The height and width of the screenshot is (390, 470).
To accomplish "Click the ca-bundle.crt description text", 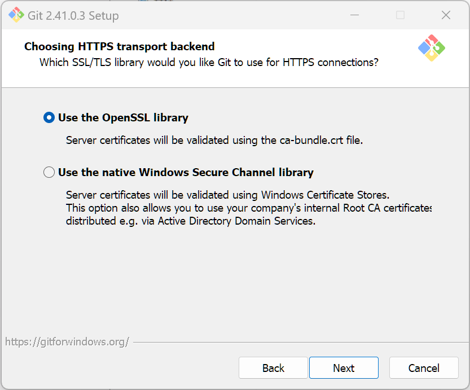I will pyautogui.click(x=214, y=140).
